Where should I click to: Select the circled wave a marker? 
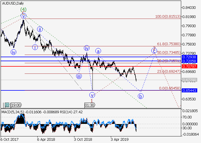[x=98, y=51]
